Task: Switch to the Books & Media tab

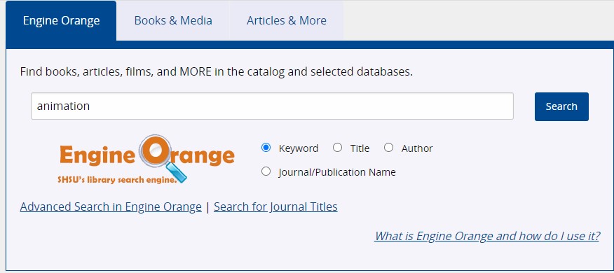Action: point(173,20)
